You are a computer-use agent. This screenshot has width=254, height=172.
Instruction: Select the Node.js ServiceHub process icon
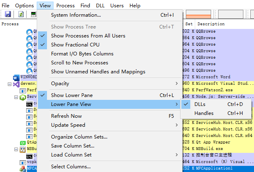[23, 97]
